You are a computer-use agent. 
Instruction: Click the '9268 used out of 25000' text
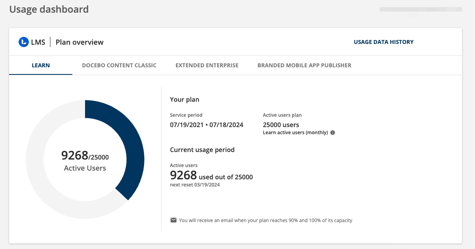(x=211, y=176)
